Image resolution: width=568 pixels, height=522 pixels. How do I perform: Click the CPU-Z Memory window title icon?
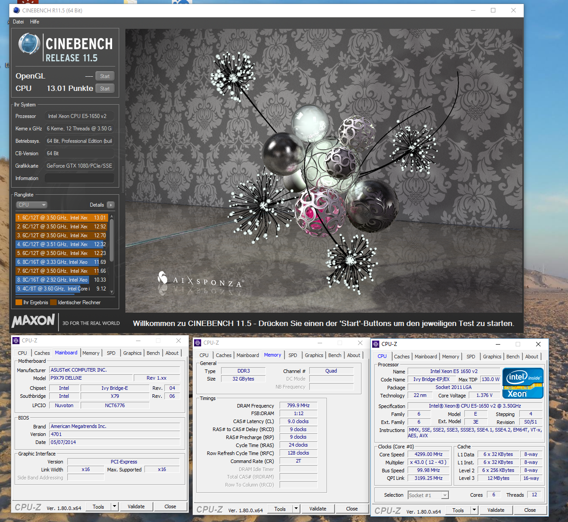(198, 343)
